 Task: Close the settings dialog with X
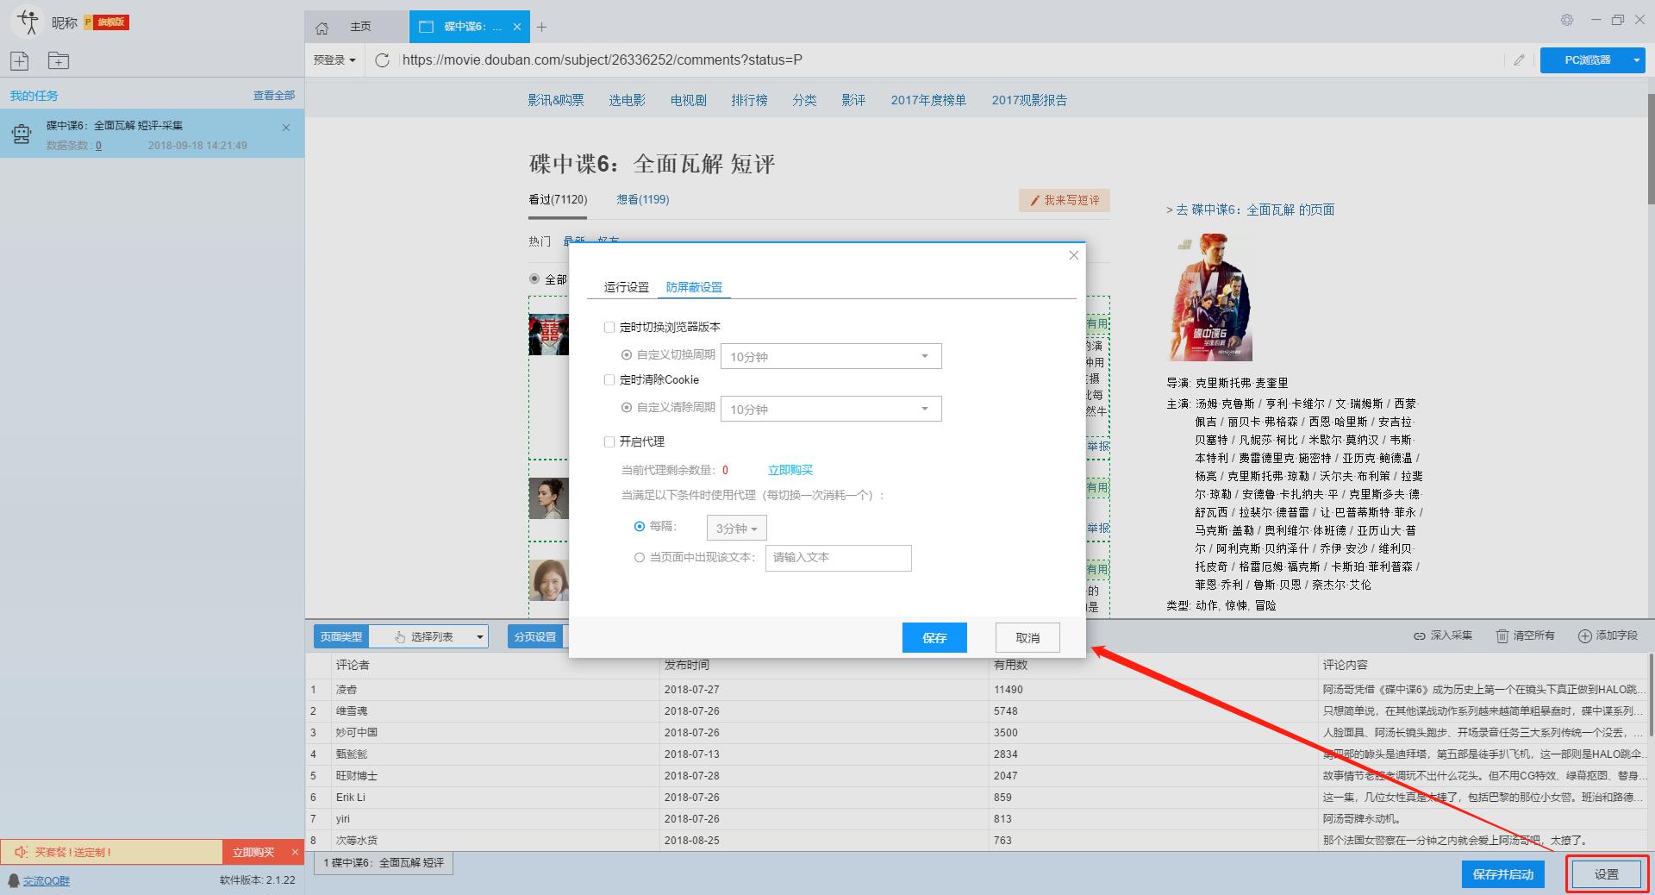[x=1073, y=255]
